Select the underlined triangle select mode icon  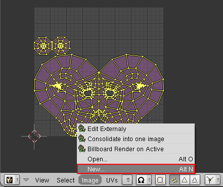[195, 180]
